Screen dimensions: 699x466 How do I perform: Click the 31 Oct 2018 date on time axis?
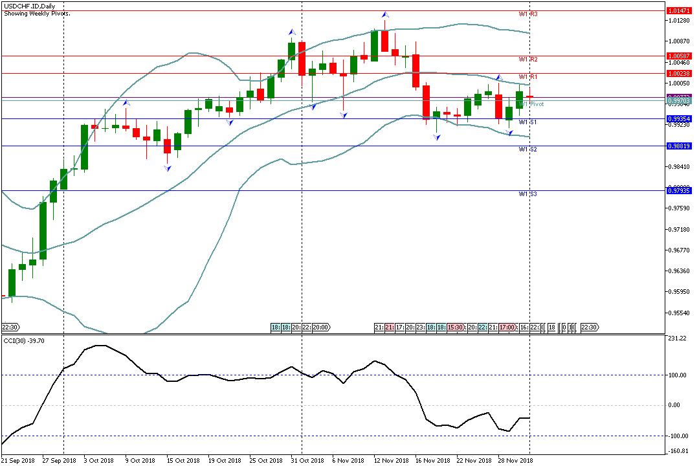coord(307,461)
